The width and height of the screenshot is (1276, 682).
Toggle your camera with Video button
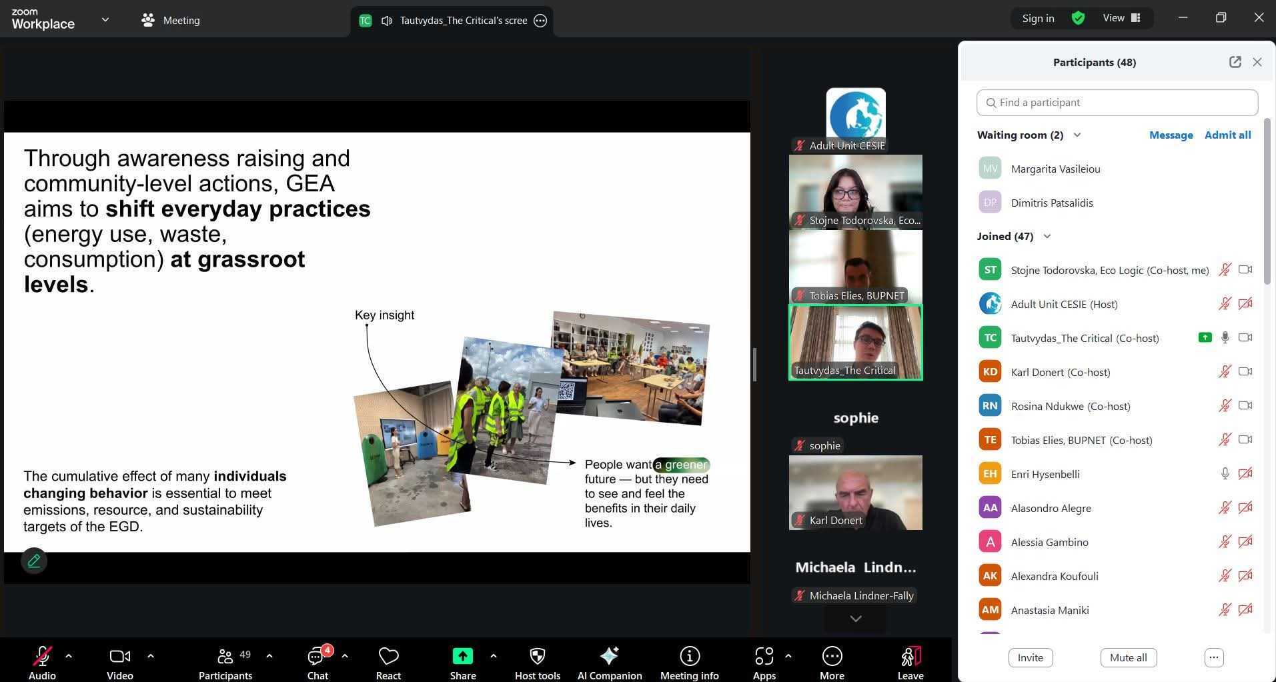(x=120, y=657)
